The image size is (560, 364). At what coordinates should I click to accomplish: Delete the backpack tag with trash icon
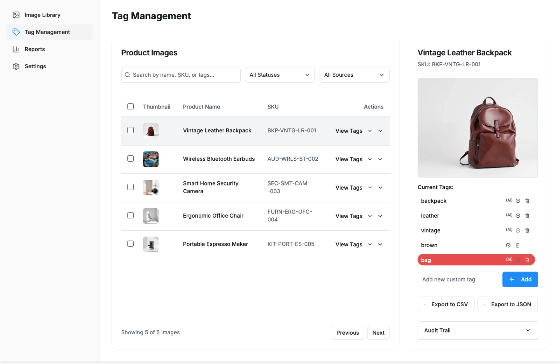click(x=527, y=201)
